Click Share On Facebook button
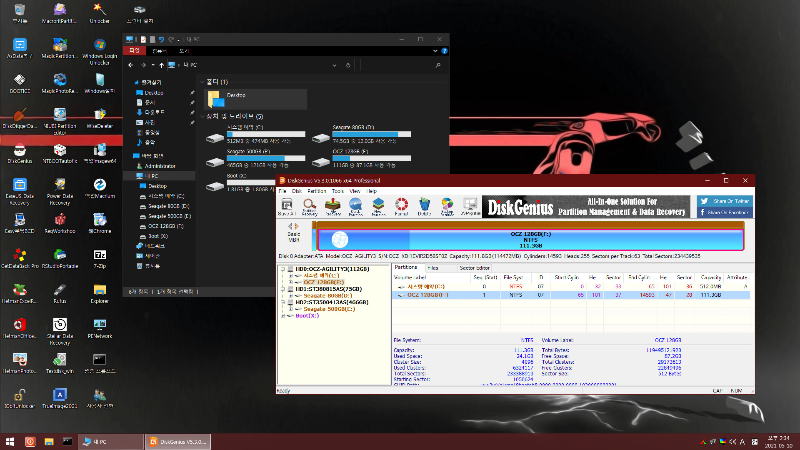Image resolution: width=800 pixels, height=450 pixels. tap(725, 212)
